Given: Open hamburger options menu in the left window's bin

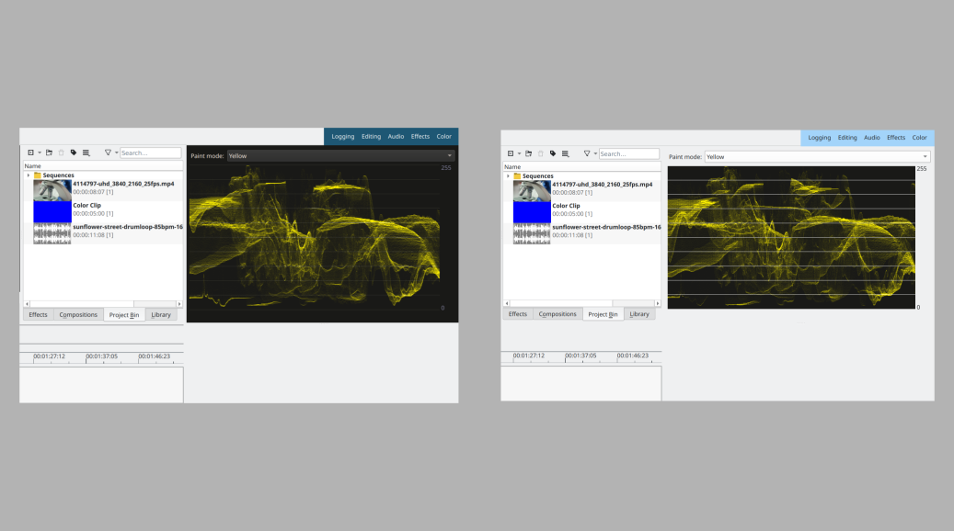Looking at the screenshot, I should [x=86, y=153].
